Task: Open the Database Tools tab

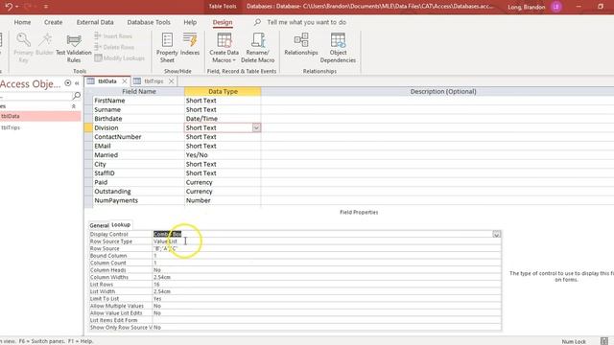Action: 149,22
